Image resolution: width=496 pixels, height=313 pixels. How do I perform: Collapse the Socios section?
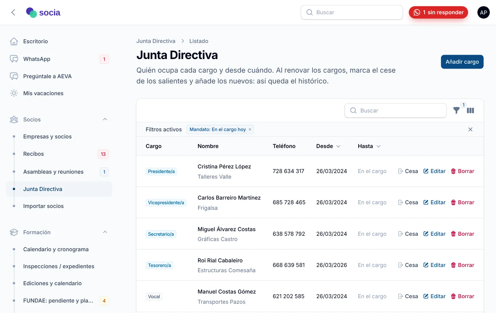coord(105,119)
